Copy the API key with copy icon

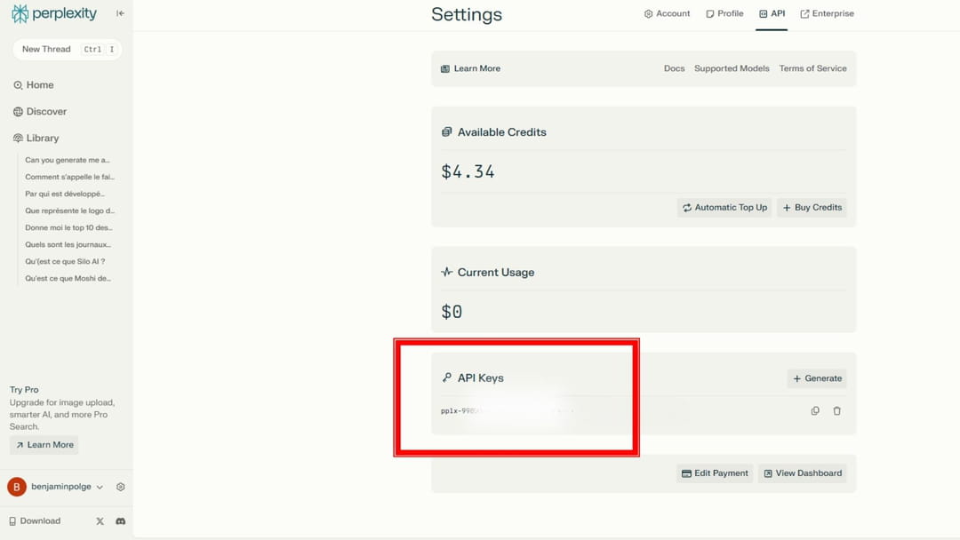[x=815, y=411]
